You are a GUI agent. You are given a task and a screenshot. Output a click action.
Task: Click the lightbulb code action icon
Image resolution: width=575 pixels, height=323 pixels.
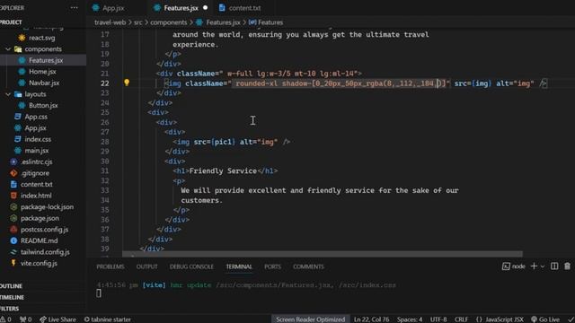pos(127,83)
